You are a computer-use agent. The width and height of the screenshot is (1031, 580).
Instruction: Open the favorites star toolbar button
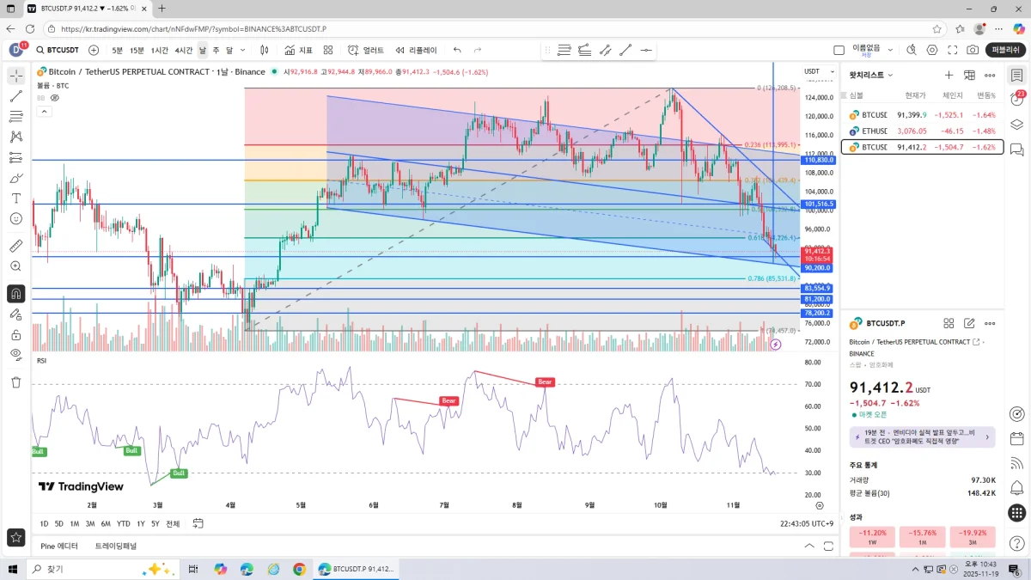15,538
